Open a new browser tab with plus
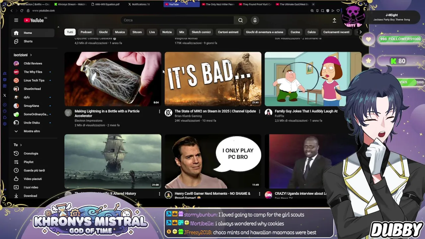The width and height of the screenshot is (425, 239). pos(313,4)
